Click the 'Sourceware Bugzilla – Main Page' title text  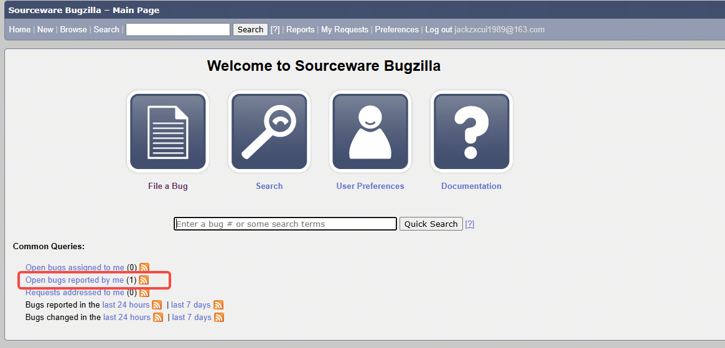(x=83, y=10)
